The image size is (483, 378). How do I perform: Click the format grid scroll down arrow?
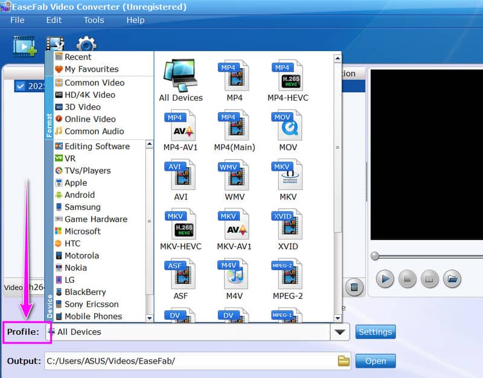pos(337,318)
